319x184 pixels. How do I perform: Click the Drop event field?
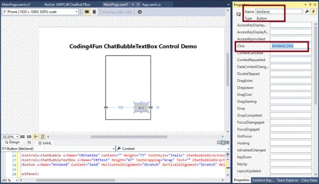click(x=291, y=108)
